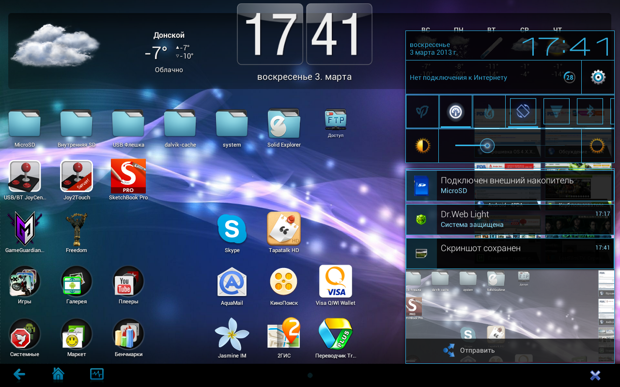Open the Dr.Web Light notification

(510, 219)
